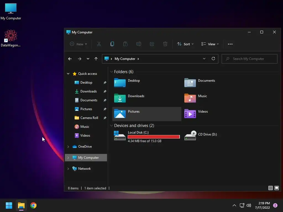Unpin Camera Roll using its pin icon
Viewport: 283px width, 212px height.
105,118
